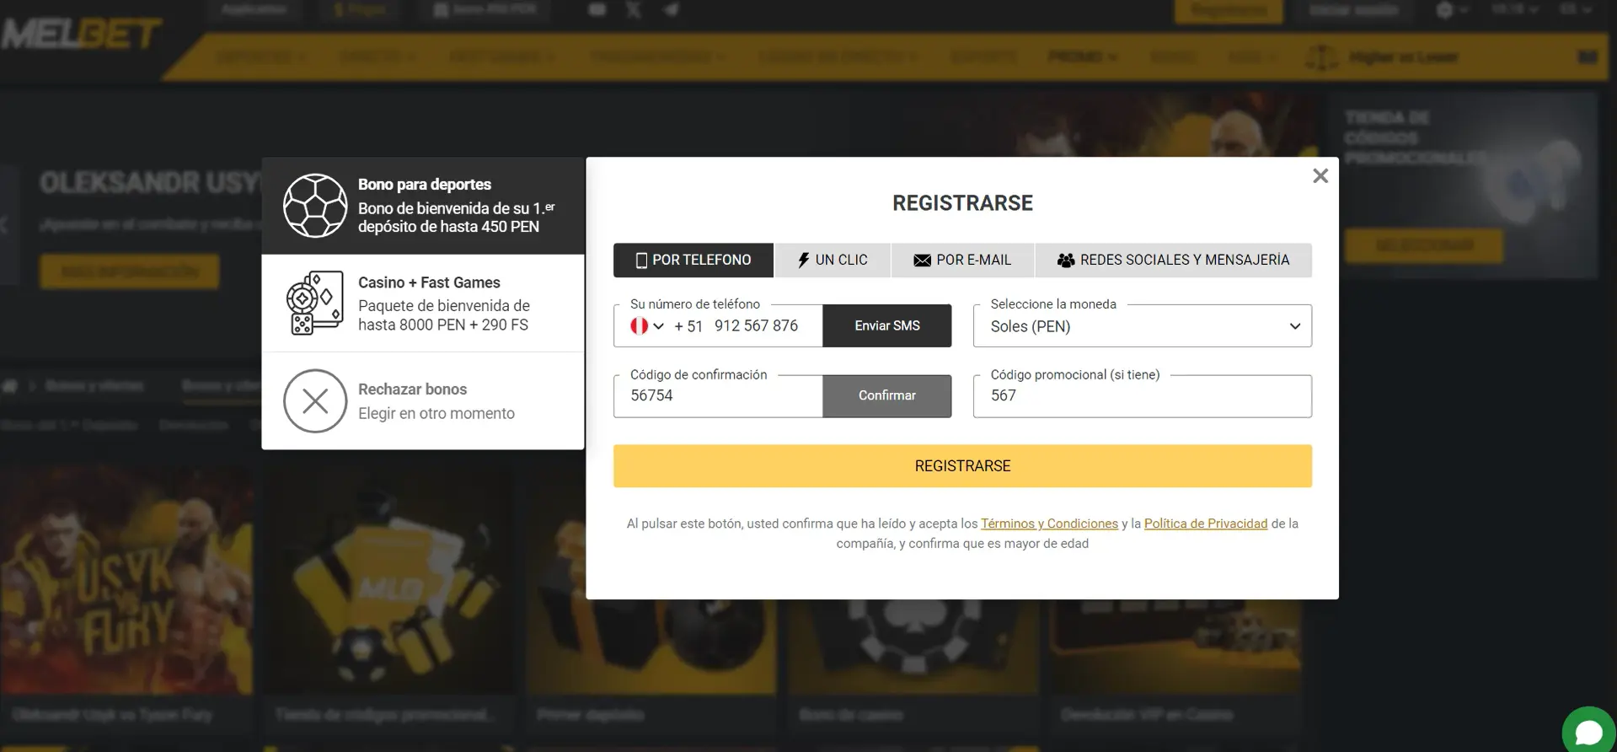
Task: Click the people icon in Redes Sociales
Action: 1066,261
